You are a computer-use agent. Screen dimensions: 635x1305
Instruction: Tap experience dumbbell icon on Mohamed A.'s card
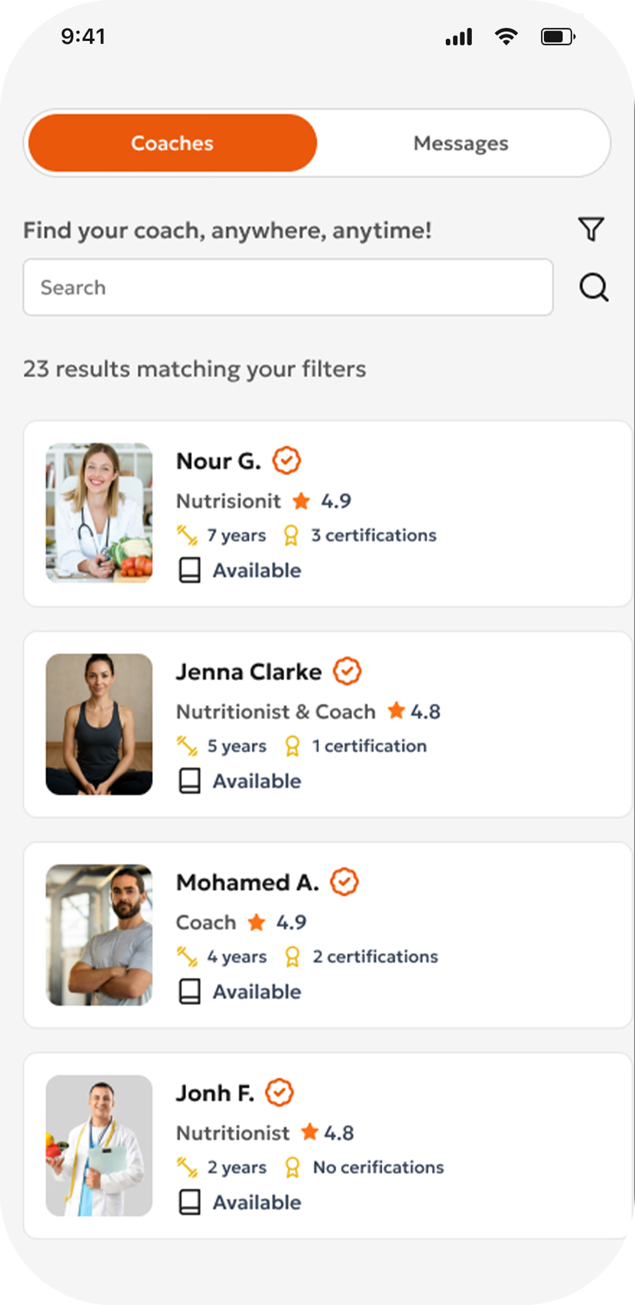tap(187, 957)
